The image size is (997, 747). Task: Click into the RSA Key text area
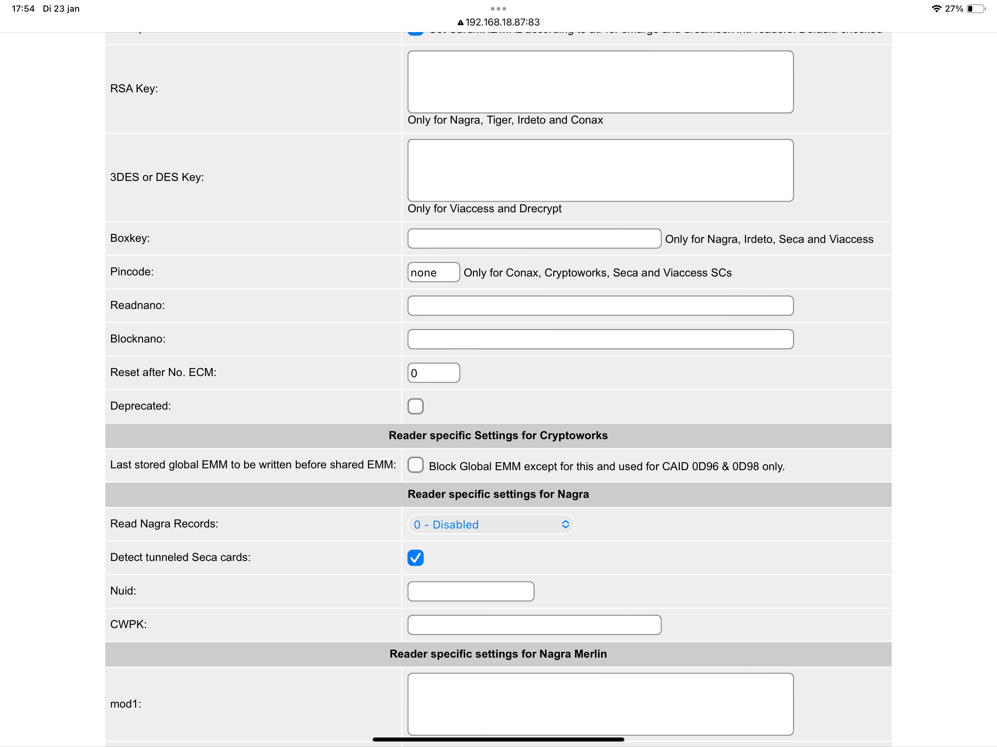(600, 82)
